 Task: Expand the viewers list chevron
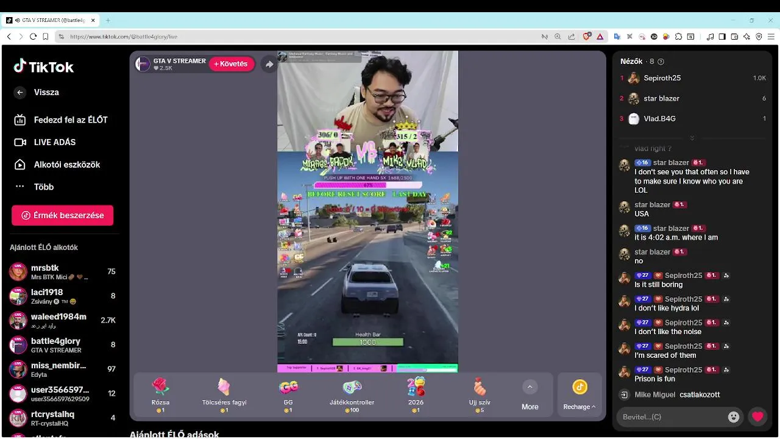point(692,138)
